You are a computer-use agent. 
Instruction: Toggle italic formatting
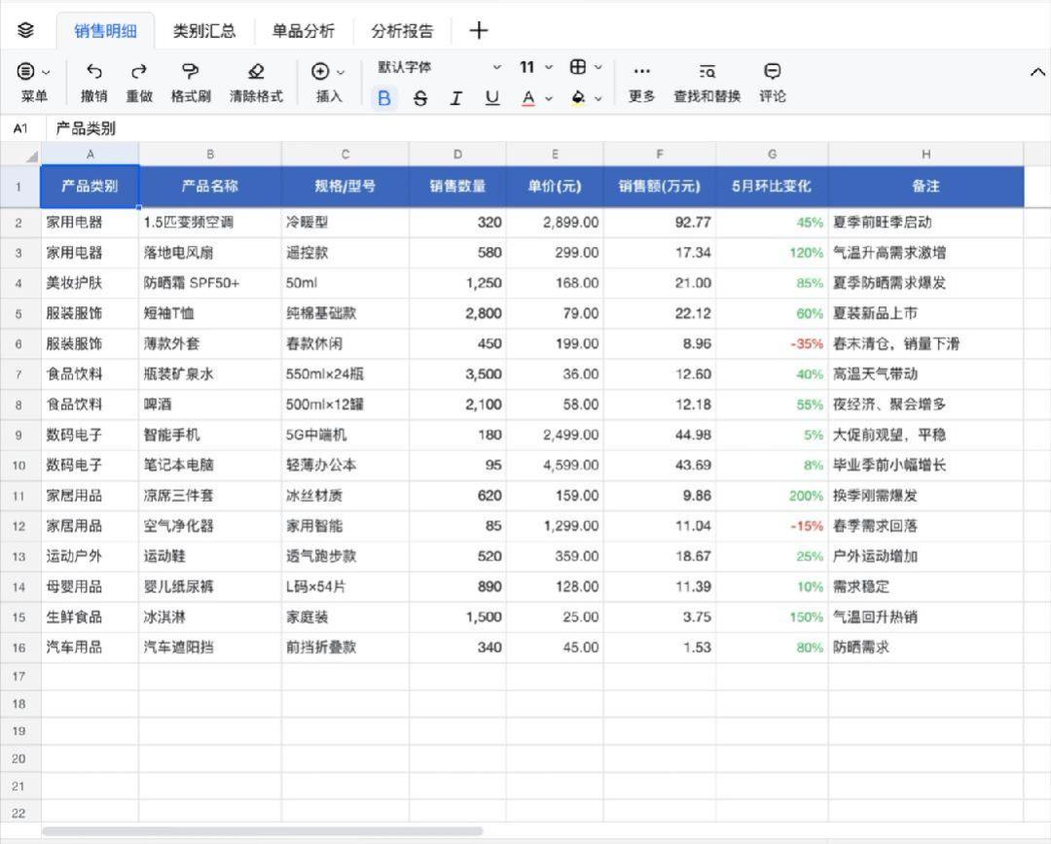click(x=455, y=98)
